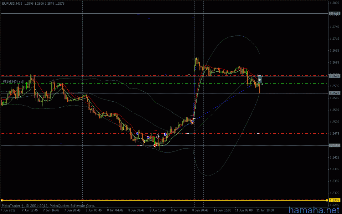
Task: Click the 1.2745 price scale label
Action: [335, 27]
